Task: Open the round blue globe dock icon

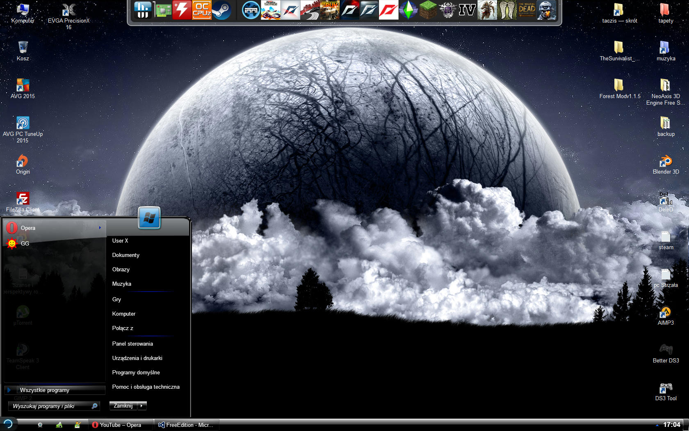Action: [251, 10]
